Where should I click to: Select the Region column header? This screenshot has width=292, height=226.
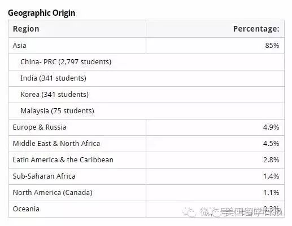pyautogui.click(x=26, y=29)
